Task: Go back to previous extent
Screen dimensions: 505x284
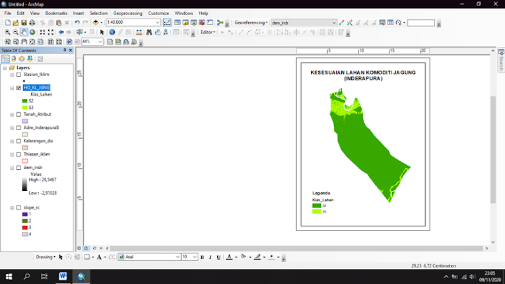Action: 61,32
